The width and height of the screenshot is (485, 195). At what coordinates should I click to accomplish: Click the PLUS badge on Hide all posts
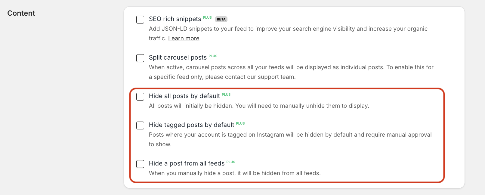226,94
